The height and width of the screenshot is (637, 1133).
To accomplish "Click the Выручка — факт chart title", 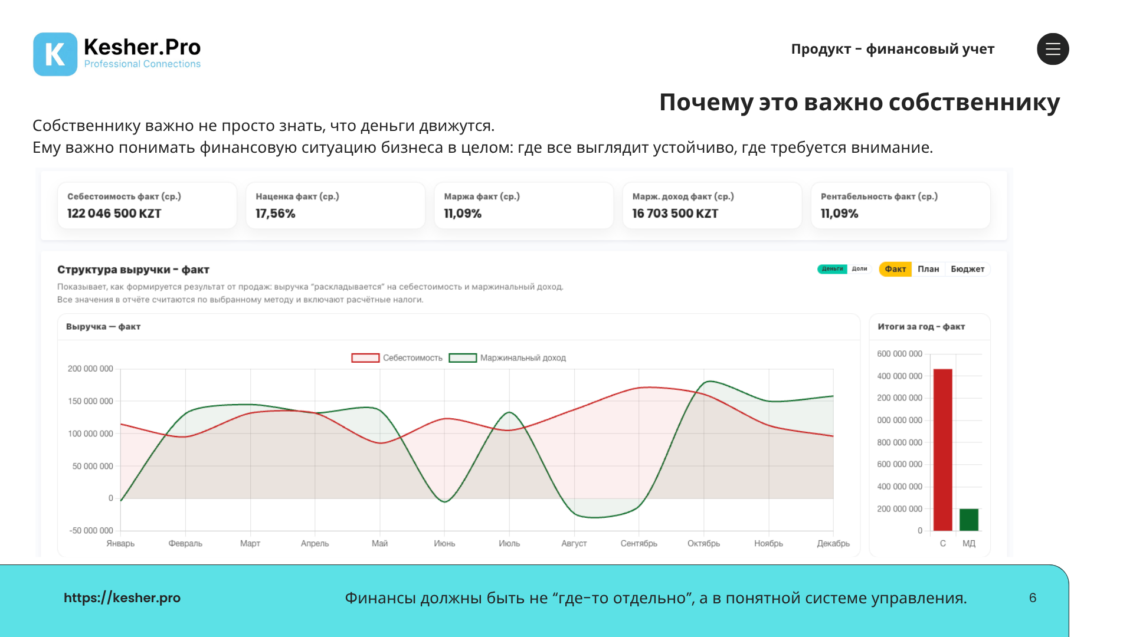I will point(103,327).
